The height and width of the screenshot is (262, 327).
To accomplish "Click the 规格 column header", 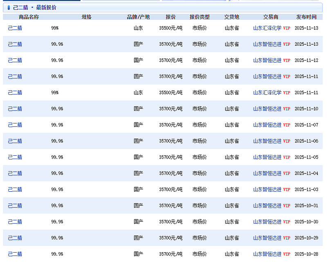I will [87, 17].
